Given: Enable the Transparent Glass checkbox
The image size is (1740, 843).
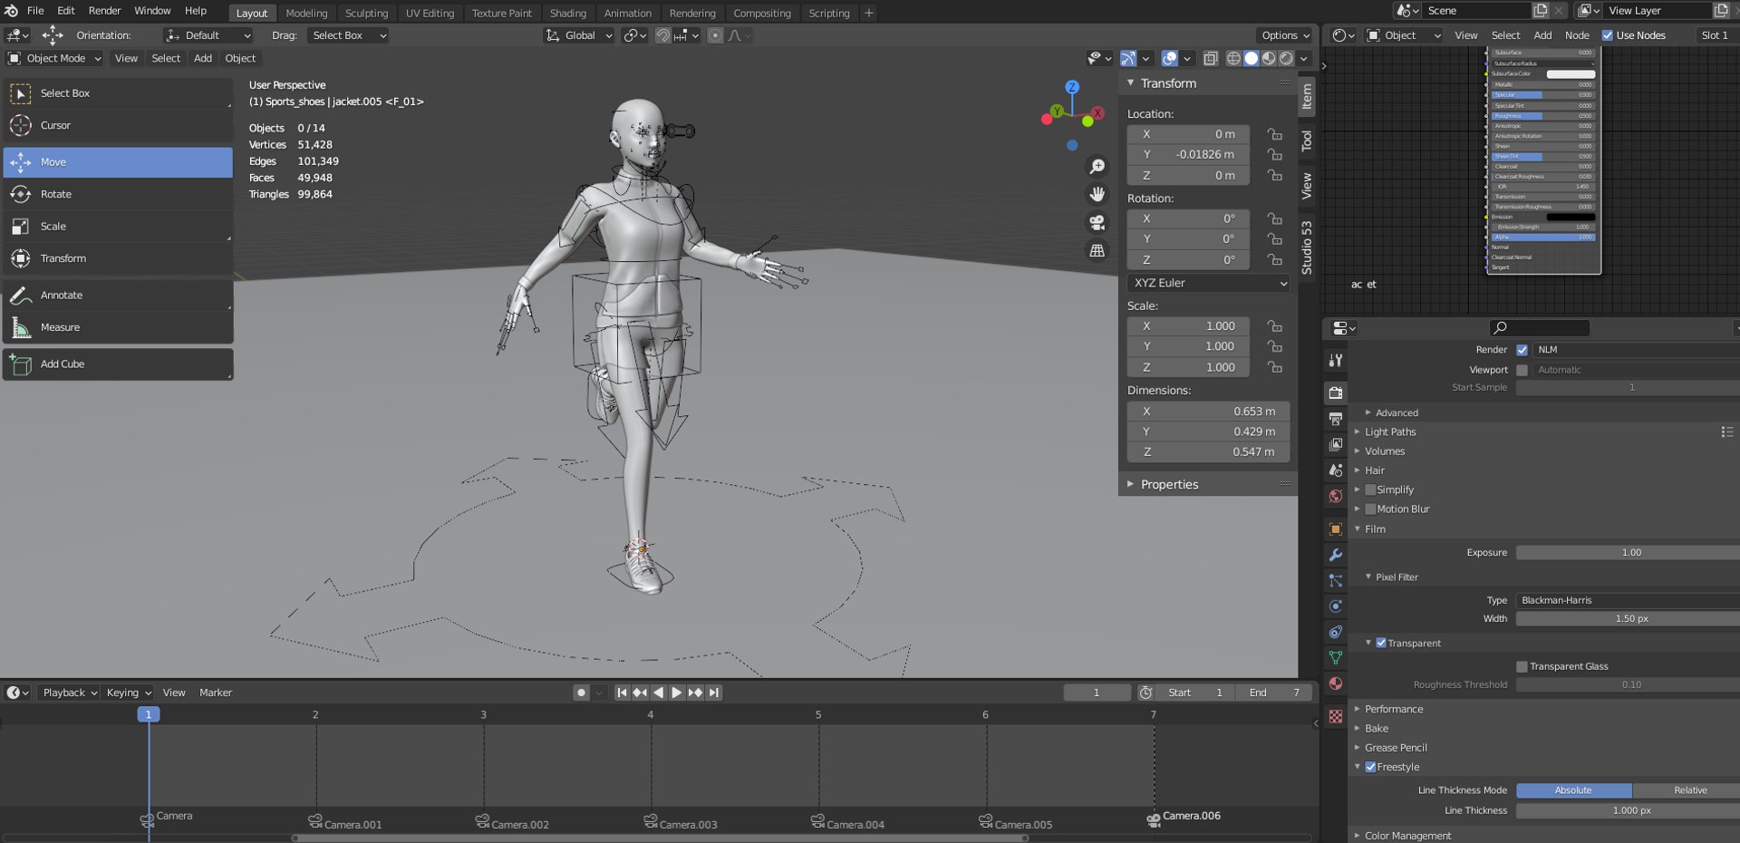Looking at the screenshot, I should [1522, 666].
